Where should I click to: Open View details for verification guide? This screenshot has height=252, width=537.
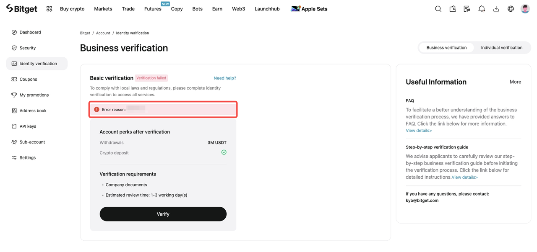click(464, 177)
